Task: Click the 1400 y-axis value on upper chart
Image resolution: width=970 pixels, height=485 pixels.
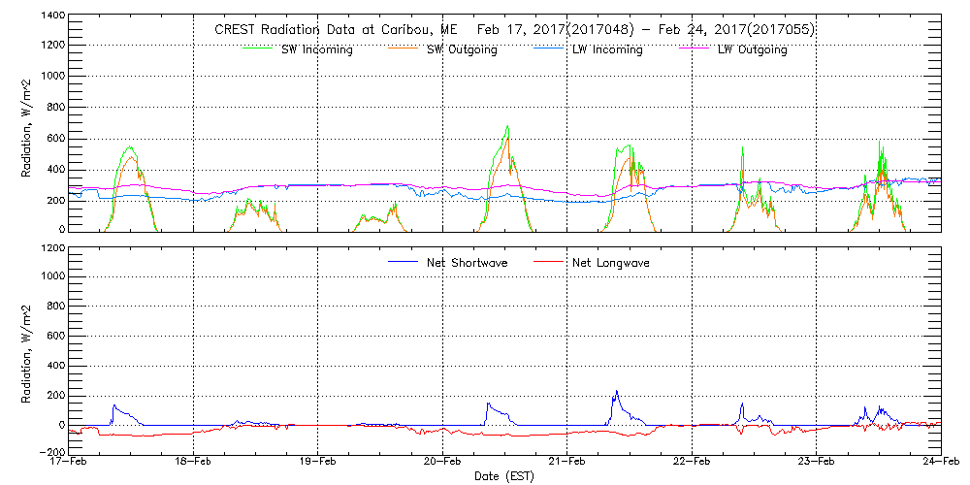Action: pyautogui.click(x=51, y=17)
